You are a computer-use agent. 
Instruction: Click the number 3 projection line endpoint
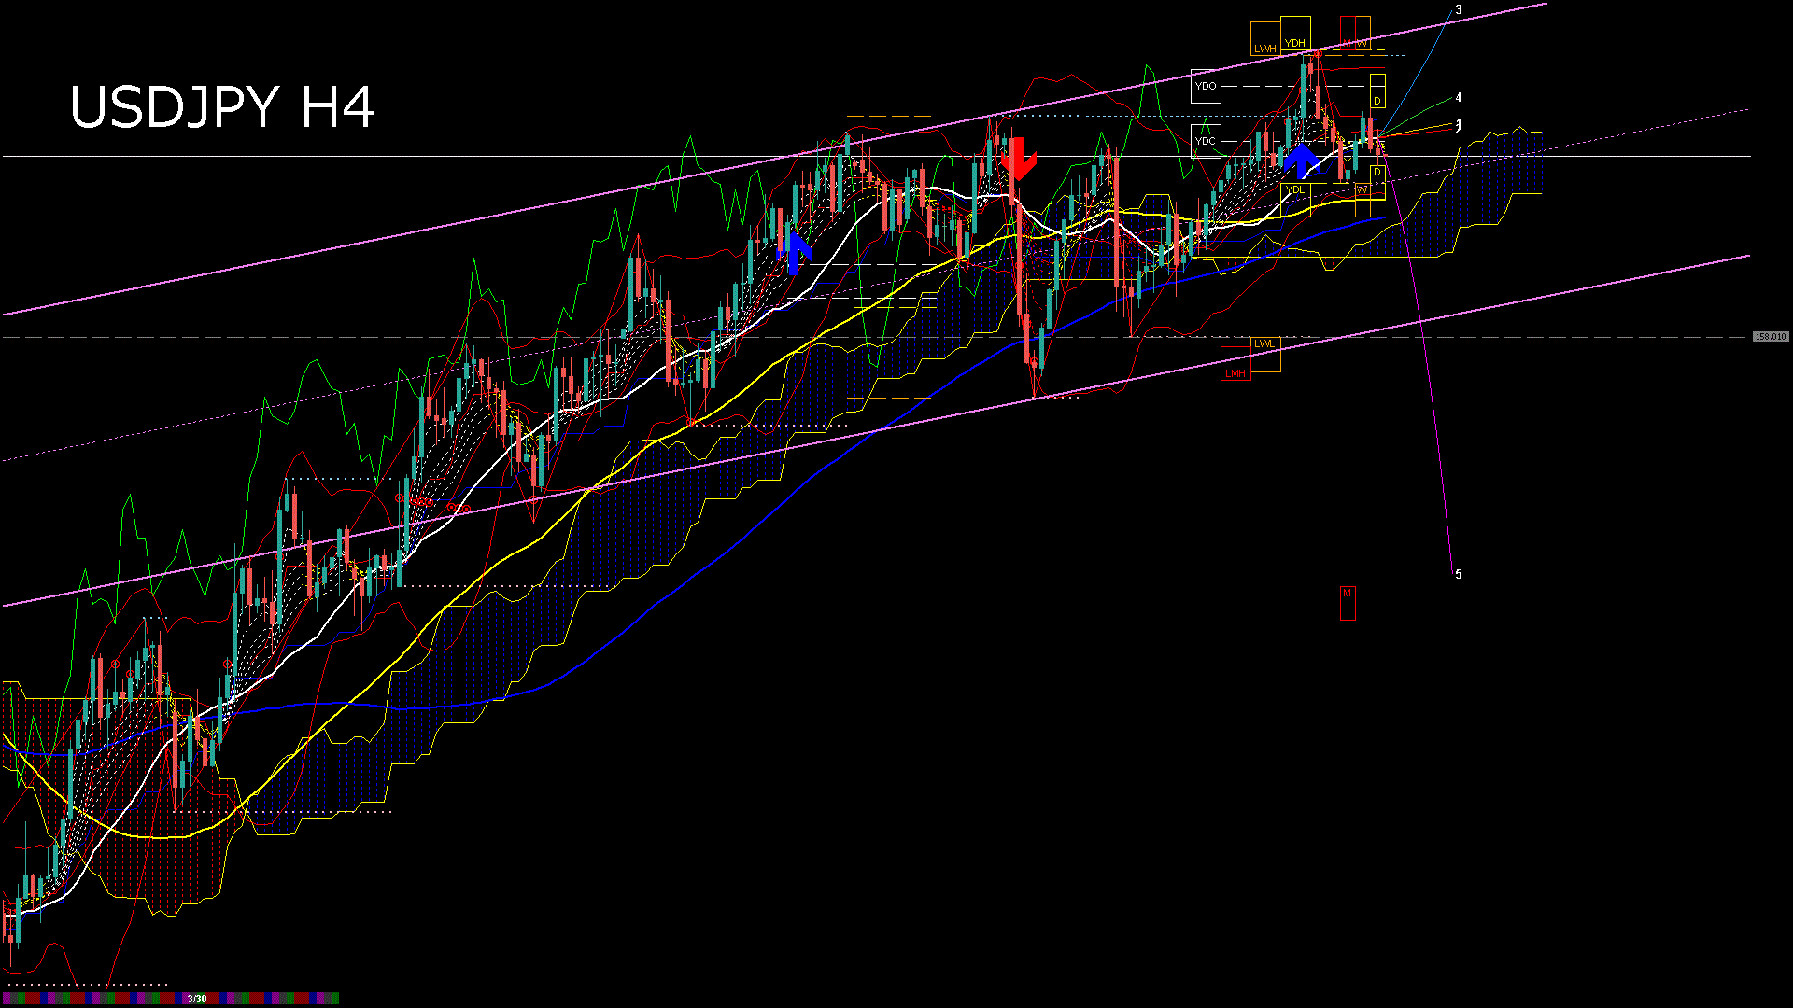point(1457,9)
